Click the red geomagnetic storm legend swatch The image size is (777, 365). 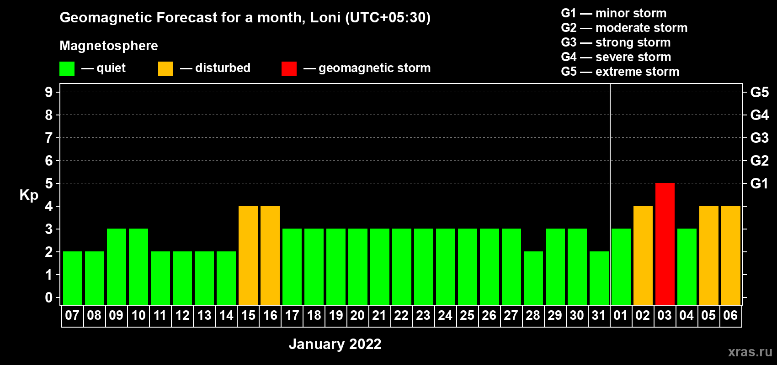(289, 69)
